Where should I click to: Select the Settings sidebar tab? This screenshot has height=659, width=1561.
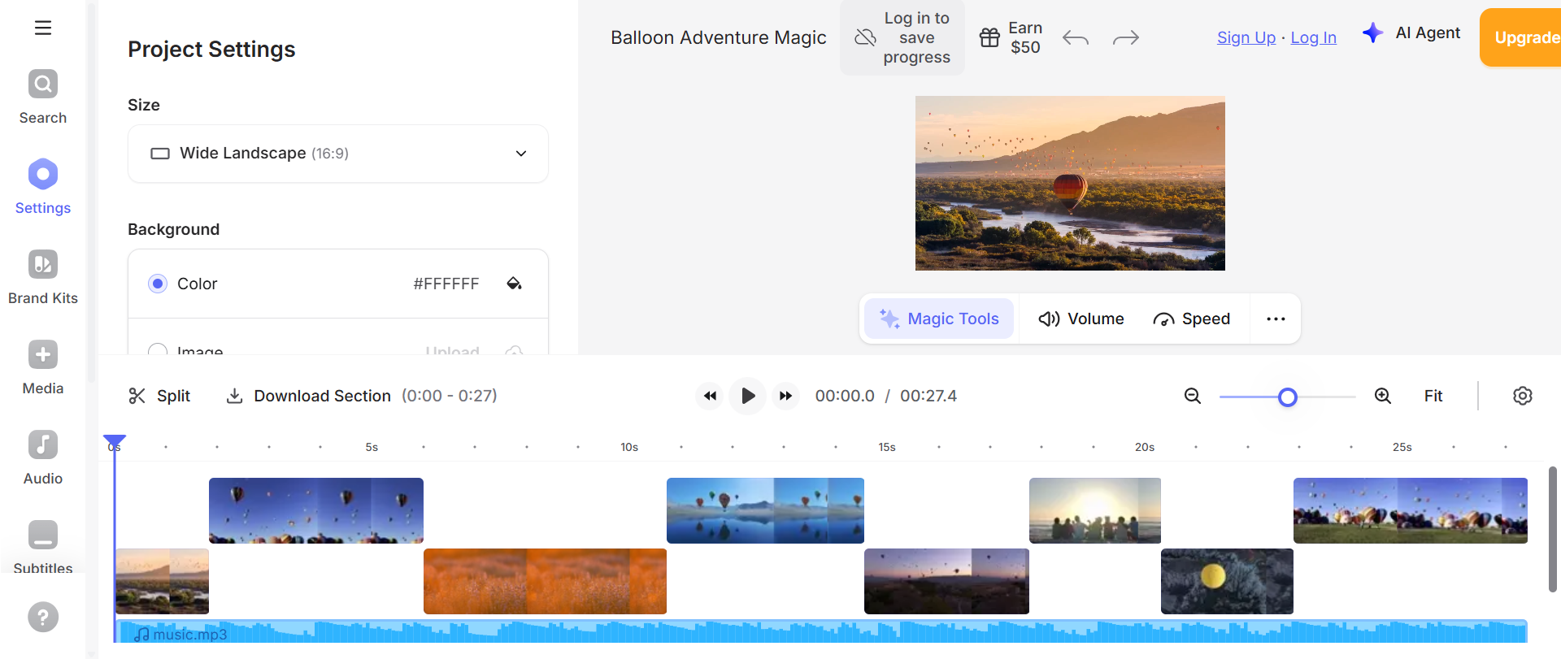43,188
